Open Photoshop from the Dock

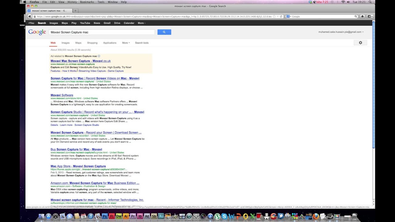105,216
